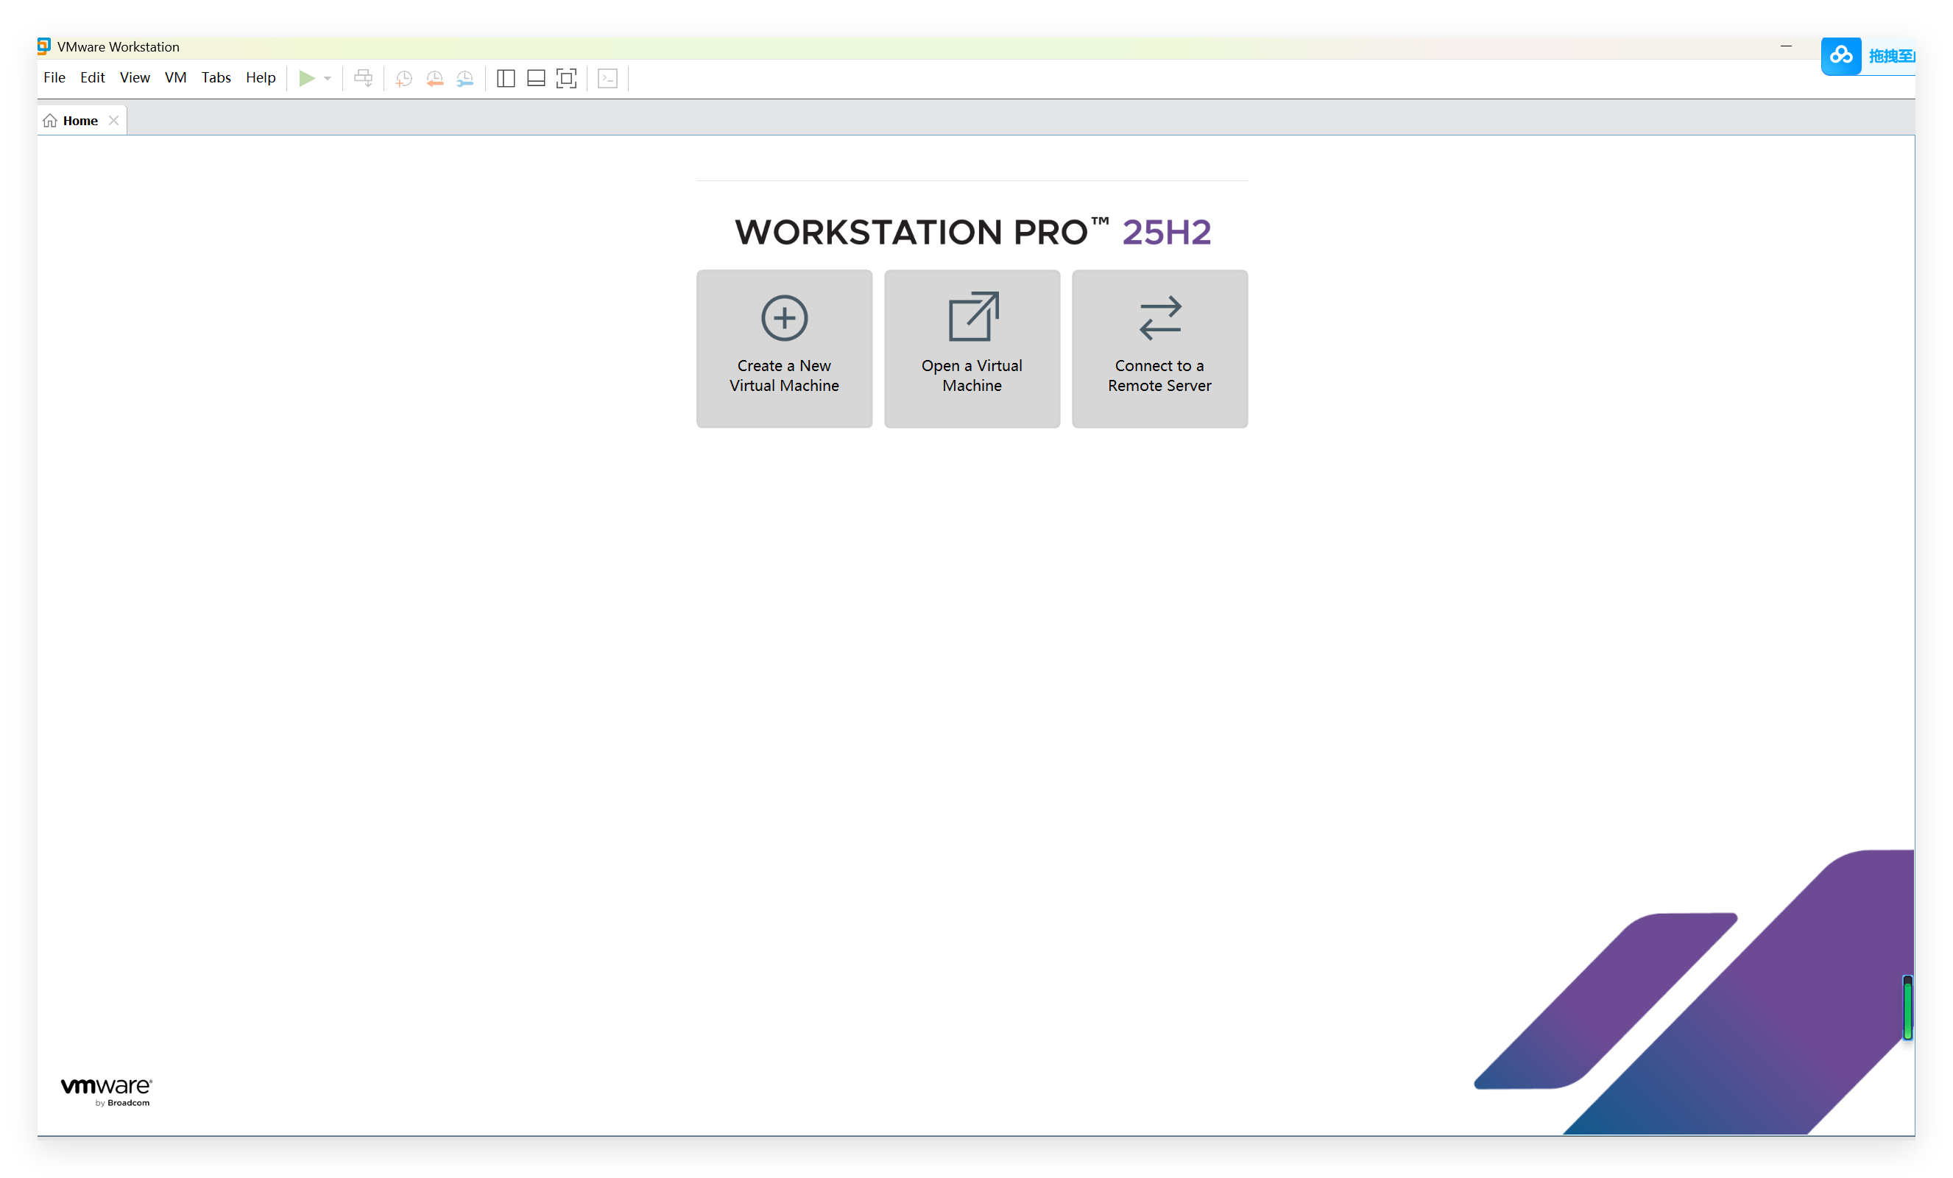Open the VM menu
Viewport: 1953px width, 1178px height.
tap(175, 77)
